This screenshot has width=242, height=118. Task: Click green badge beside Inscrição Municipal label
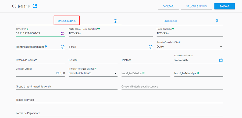(198, 73)
